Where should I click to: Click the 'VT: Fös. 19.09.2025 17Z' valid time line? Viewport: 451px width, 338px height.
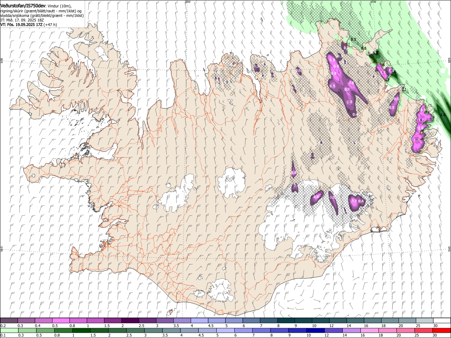pyautogui.click(x=22, y=25)
